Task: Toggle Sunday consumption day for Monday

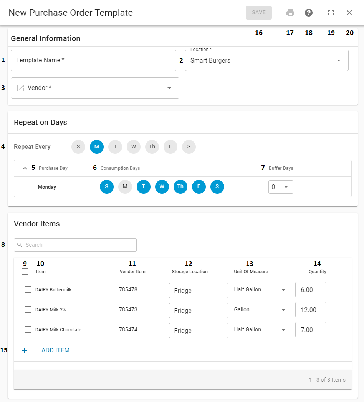Action: point(107,187)
